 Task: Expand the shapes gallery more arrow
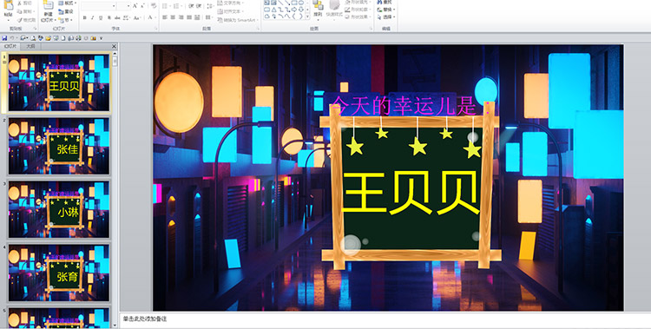pos(307,16)
